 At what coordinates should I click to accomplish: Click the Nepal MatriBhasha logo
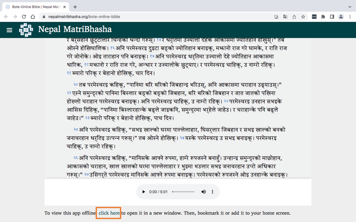coord(27,30)
